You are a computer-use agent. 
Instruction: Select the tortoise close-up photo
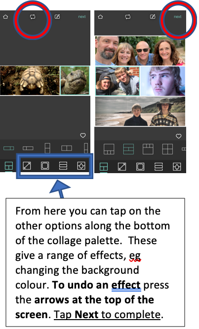pos(75,80)
